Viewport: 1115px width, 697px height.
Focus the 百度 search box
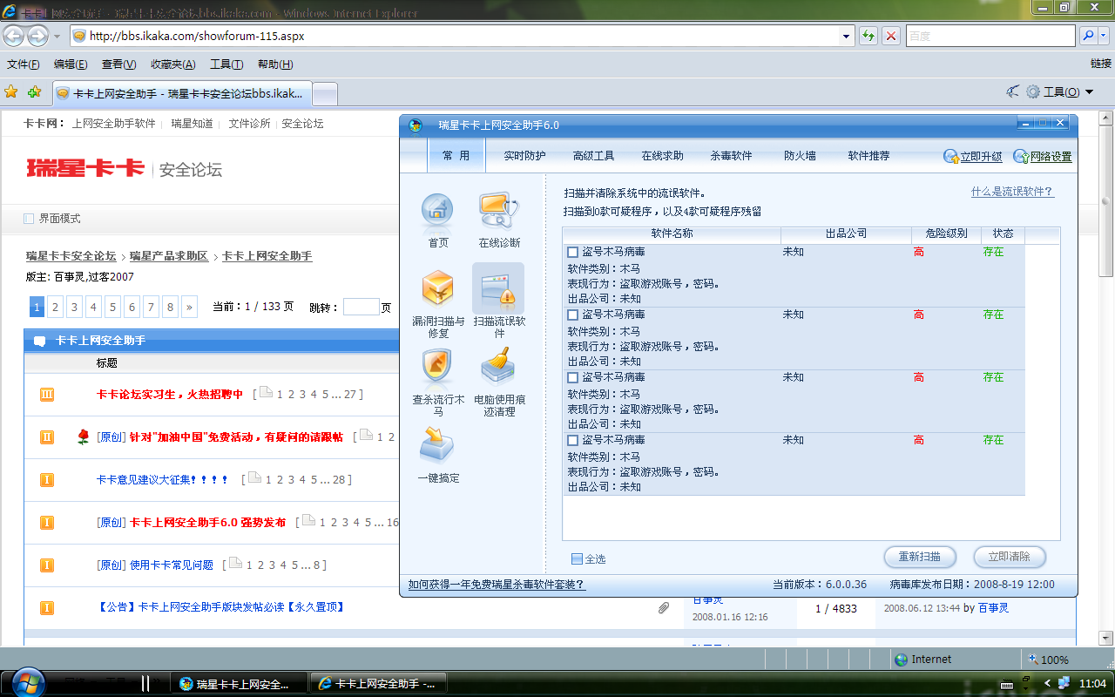coord(990,36)
